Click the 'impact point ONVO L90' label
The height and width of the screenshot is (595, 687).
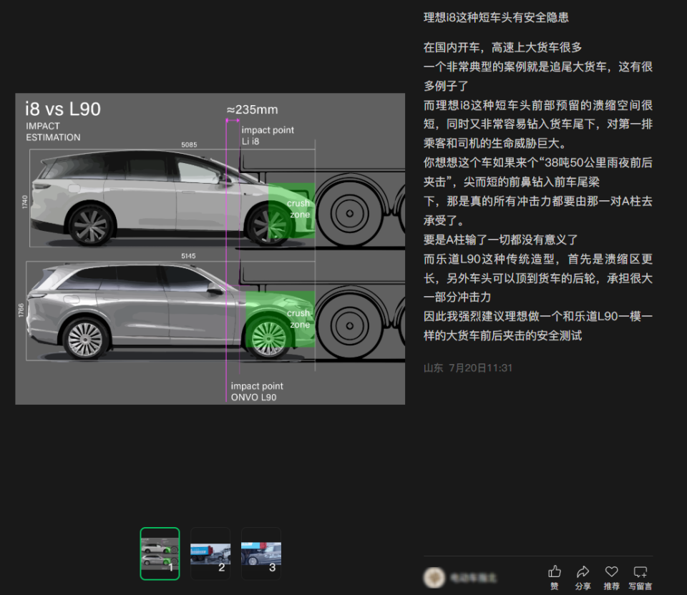257,391
